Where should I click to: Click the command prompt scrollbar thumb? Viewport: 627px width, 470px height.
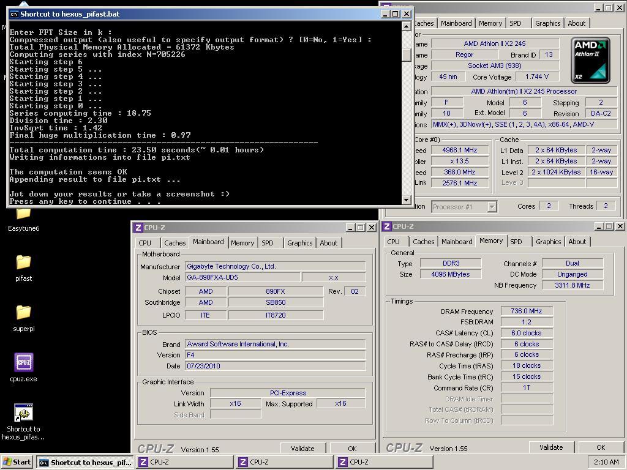pyautogui.click(x=407, y=54)
